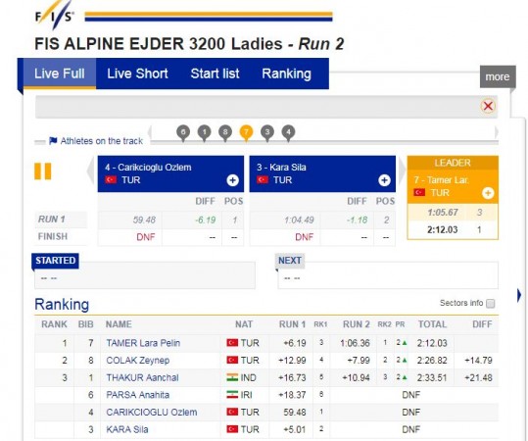The image size is (528, 441).
Task: Show next athlete card arrow
Action: tap(402, 171)
